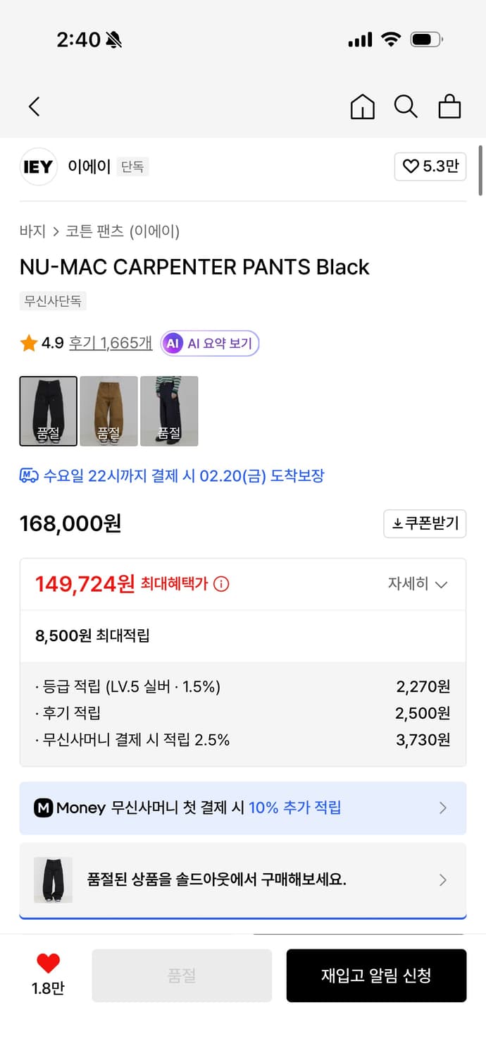Open reviews via 후기 1,665개 link
The width and height of the screenshot is (486, 1058).
tap(110, 343)
